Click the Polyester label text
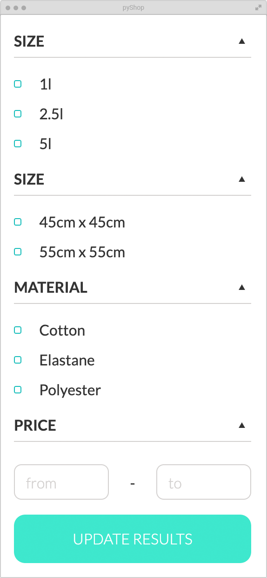 pyautogui.click(x=70, y=390)
